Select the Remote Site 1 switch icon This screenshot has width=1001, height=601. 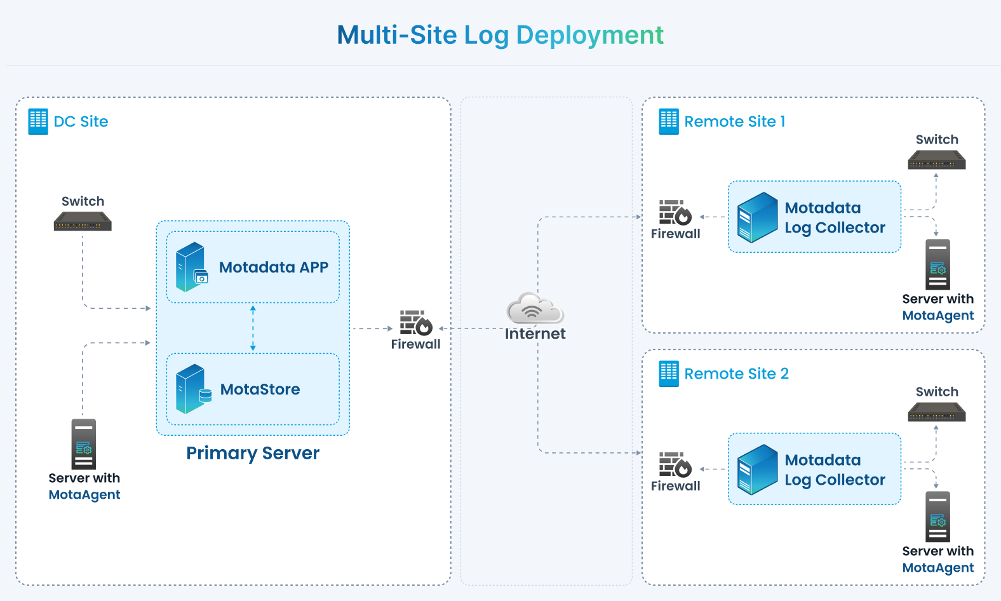[937, 159]
